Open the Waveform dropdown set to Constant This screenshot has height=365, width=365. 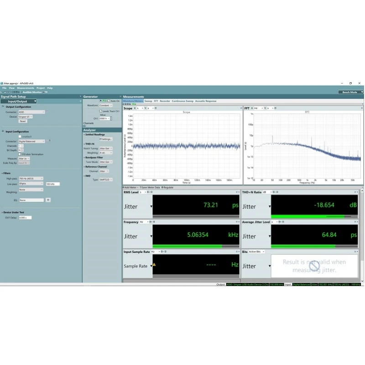click(106, 105)
